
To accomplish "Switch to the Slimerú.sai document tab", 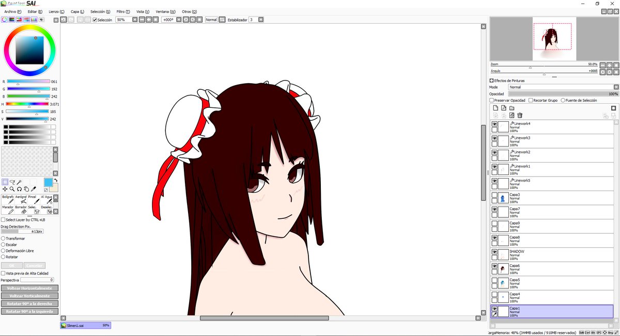I will [x=85, y=325].
